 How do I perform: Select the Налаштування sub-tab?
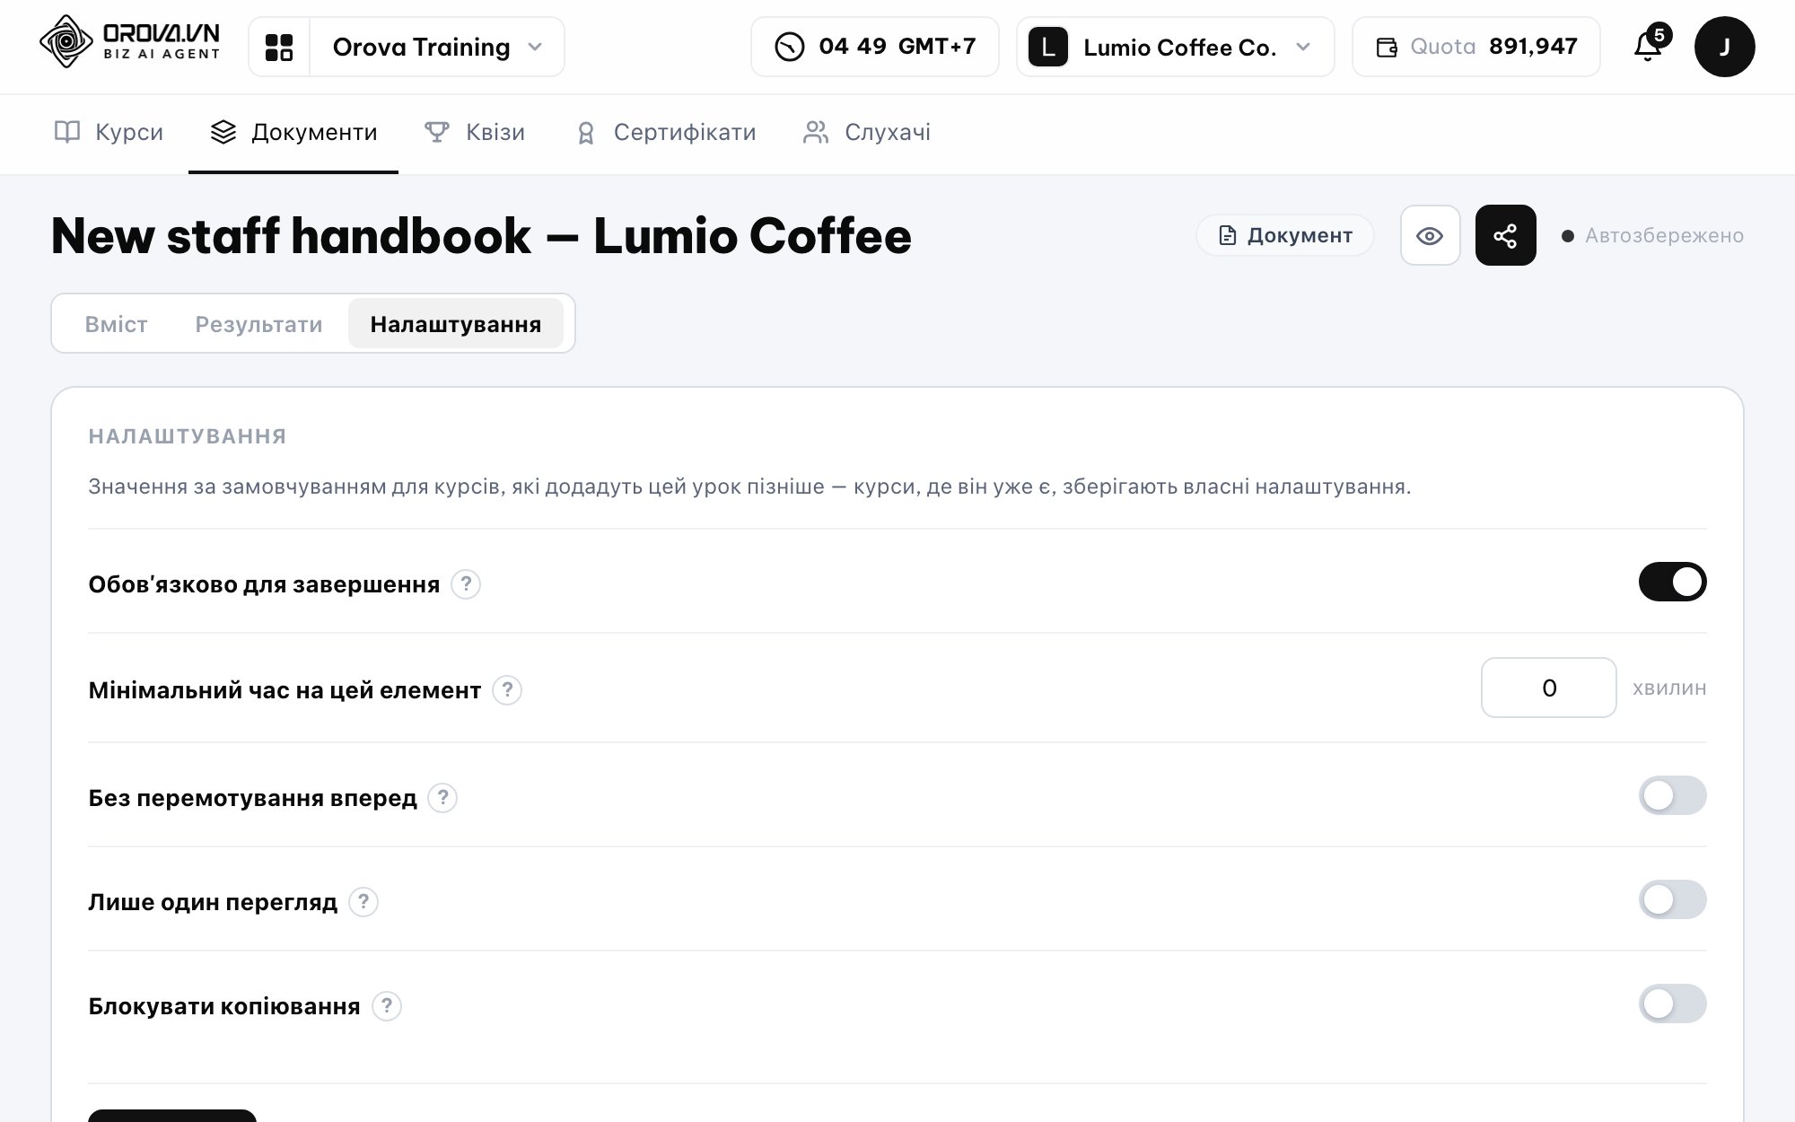click(x=456, y=324)
